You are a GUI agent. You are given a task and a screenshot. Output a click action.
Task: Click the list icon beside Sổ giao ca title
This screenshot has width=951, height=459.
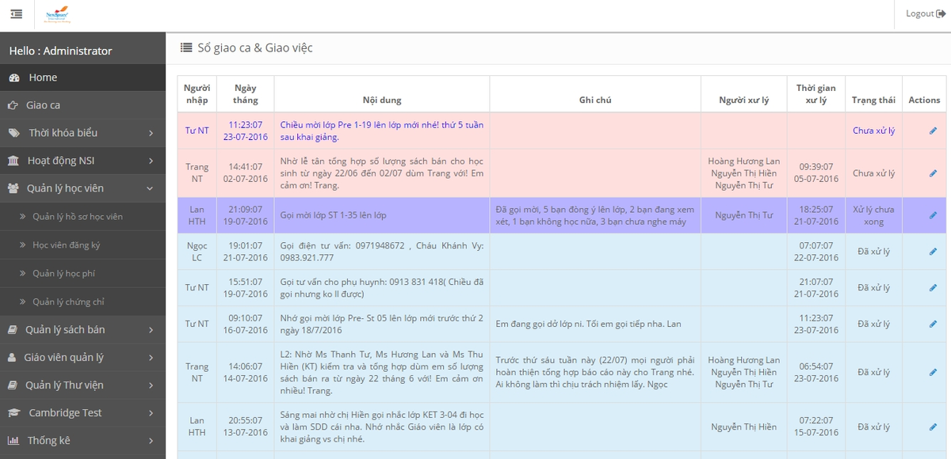click(186, 47)
